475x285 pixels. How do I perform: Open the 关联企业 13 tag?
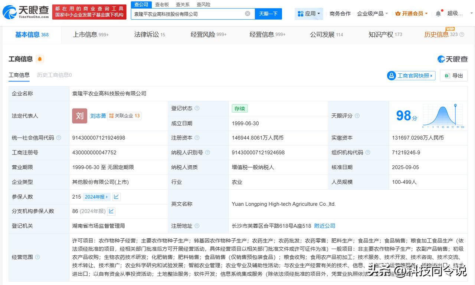(x=124, y=116)
